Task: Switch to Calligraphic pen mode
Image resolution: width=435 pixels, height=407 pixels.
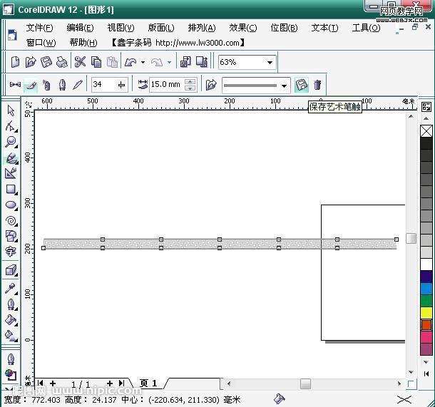Action: (62, 85)
